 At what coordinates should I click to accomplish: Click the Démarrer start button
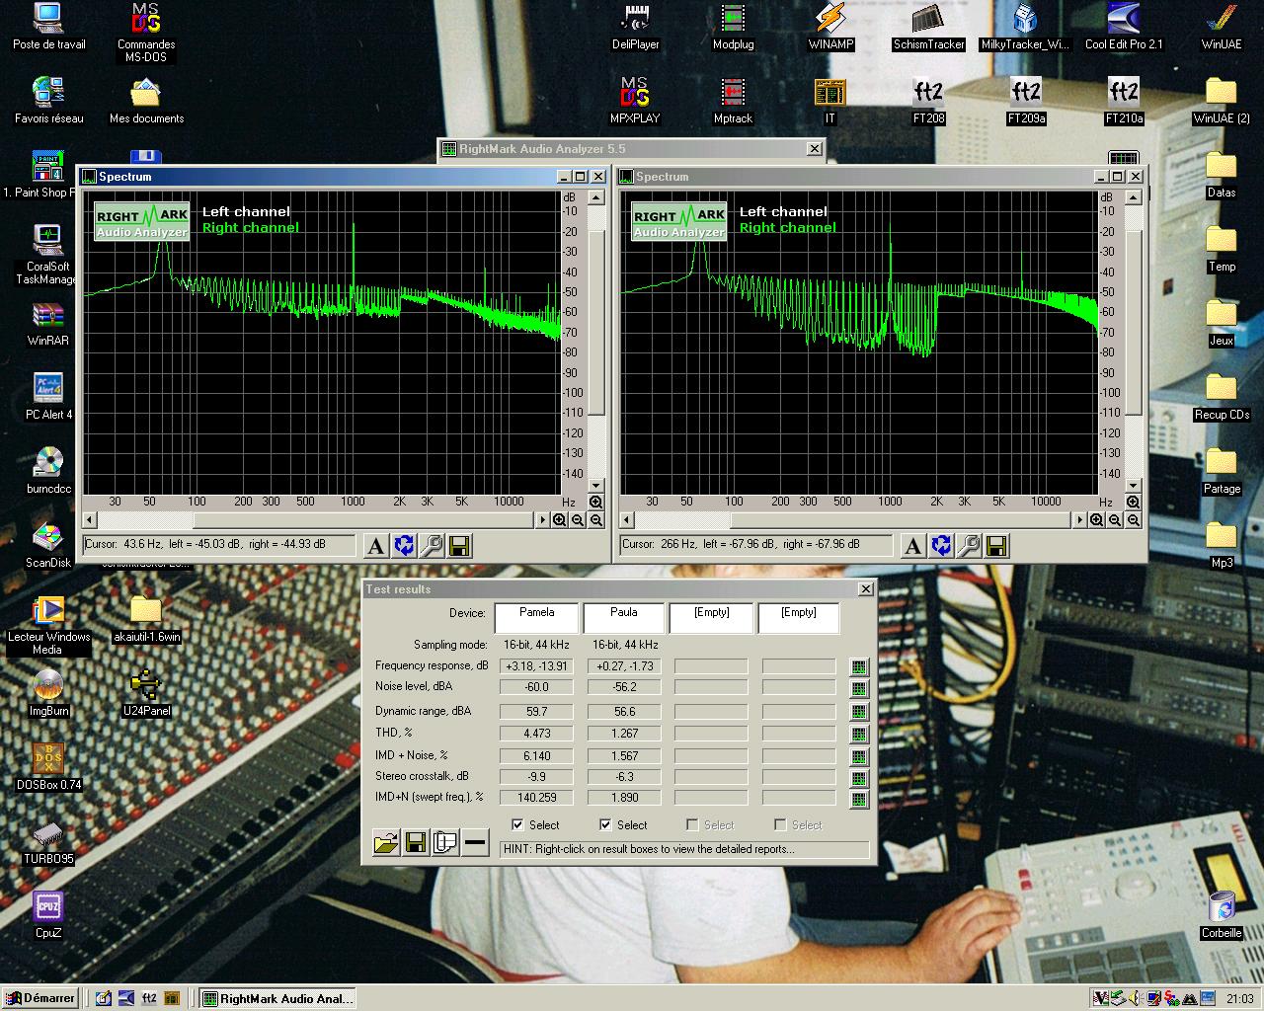click(40, 998)
